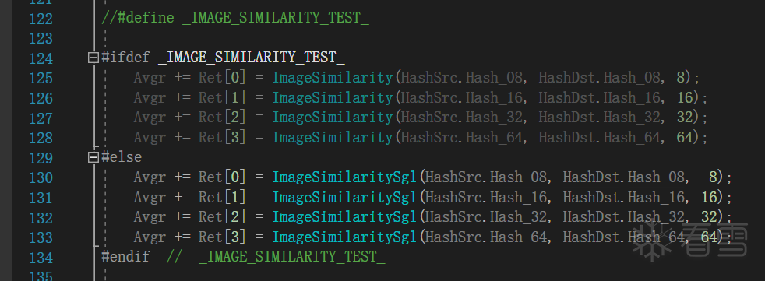Collapse the #else code block

coord(93,157)
